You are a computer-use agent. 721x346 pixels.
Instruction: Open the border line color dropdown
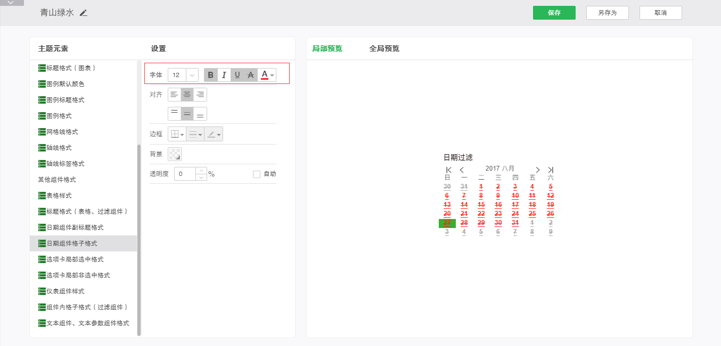pos(214,134)
